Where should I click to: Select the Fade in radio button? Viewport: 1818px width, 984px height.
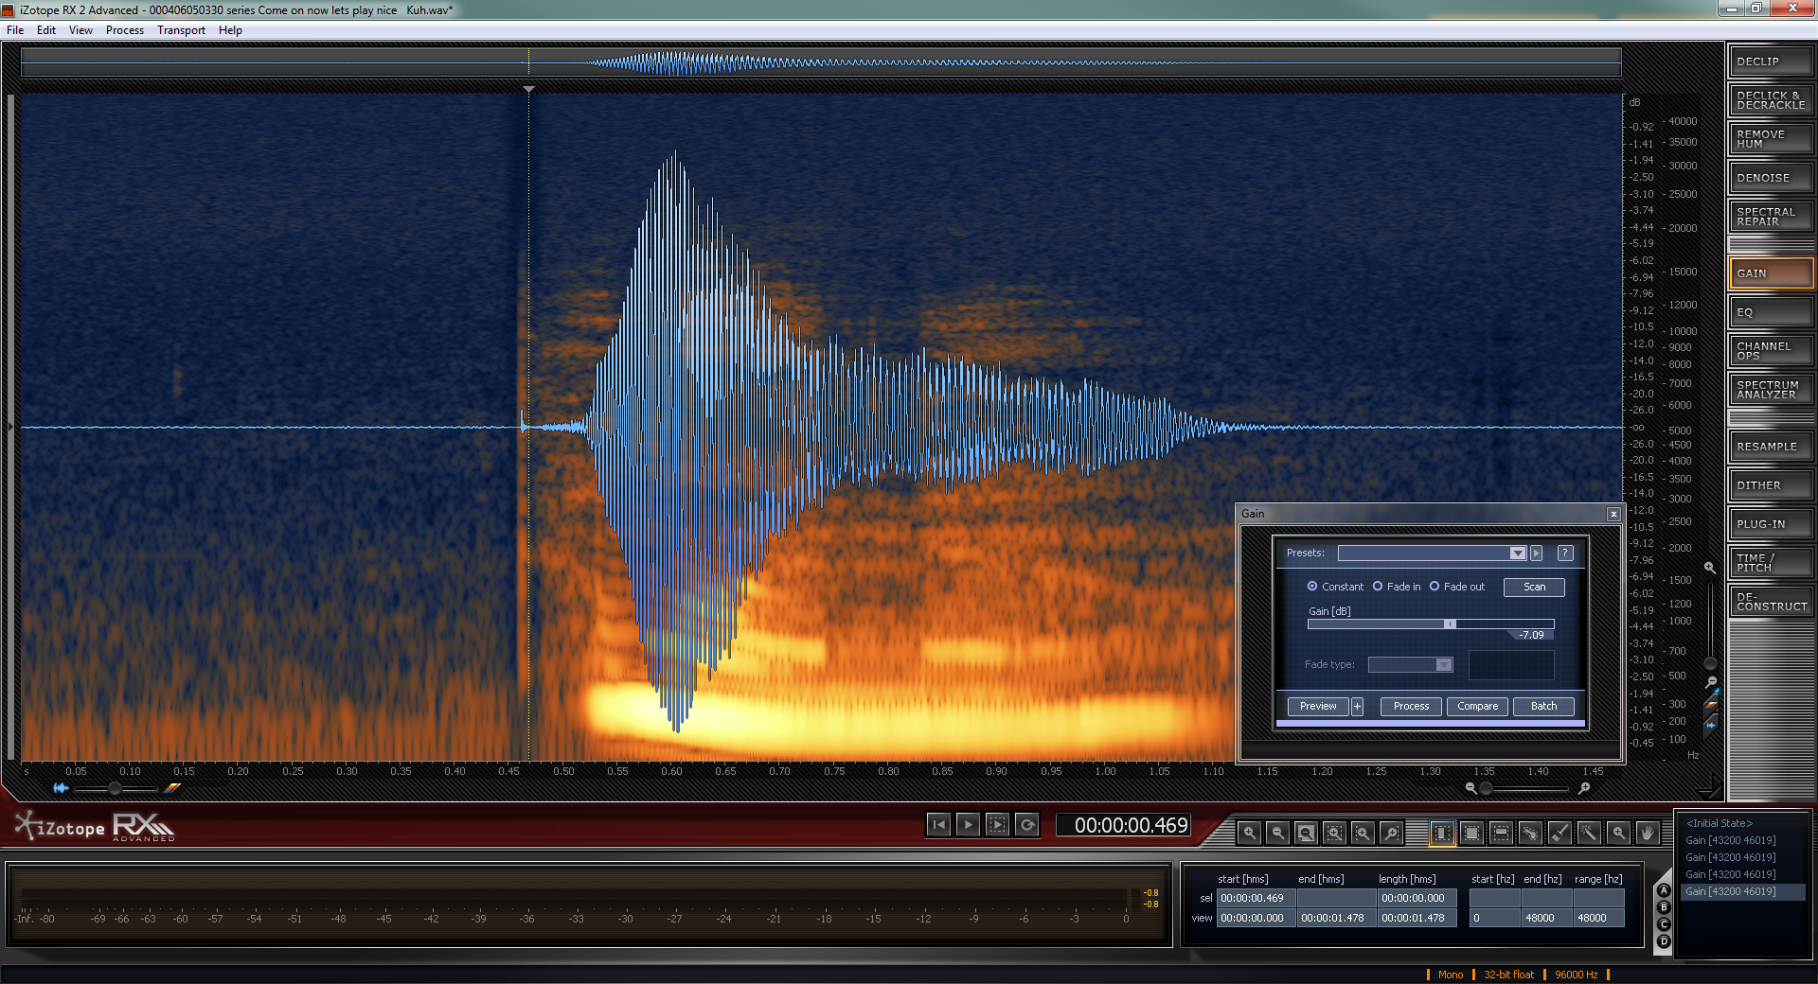1378,587
